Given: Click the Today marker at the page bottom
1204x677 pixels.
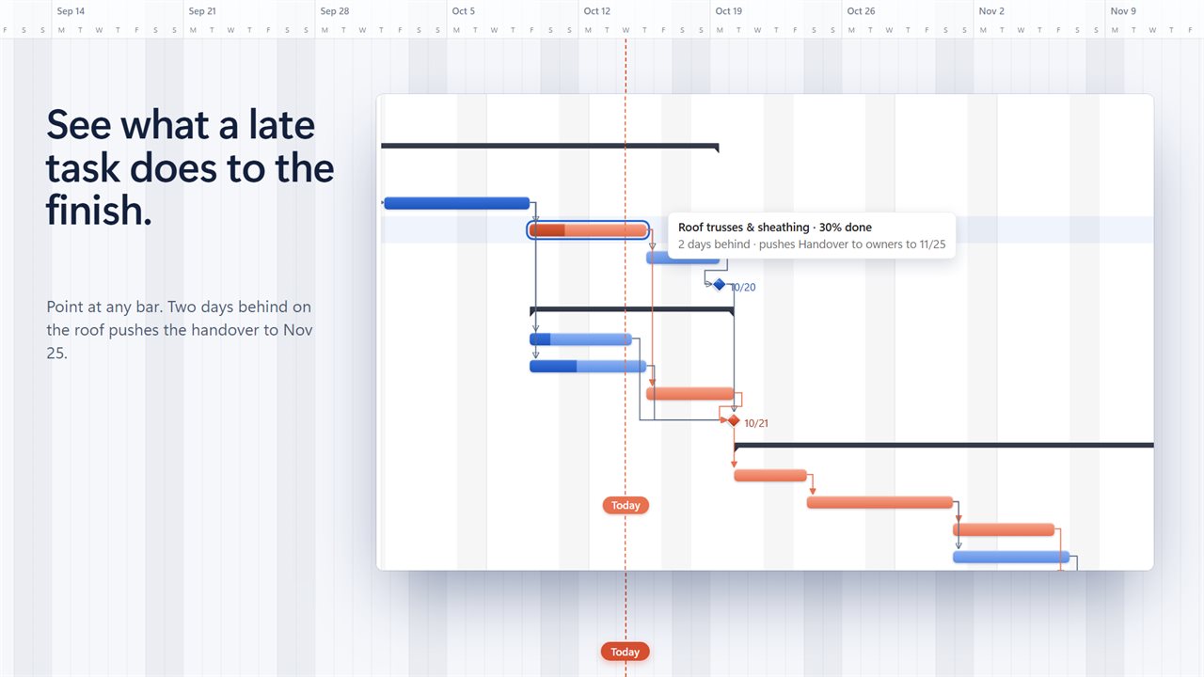Looking at the screenshot, I should pos(626,652).
